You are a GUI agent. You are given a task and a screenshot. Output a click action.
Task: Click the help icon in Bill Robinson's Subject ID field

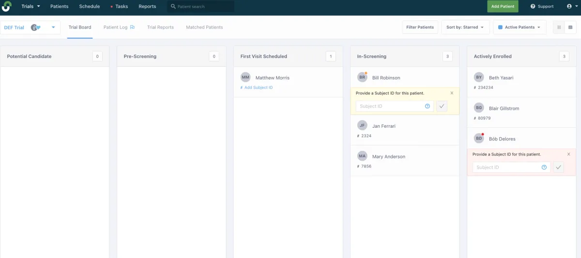428,106
